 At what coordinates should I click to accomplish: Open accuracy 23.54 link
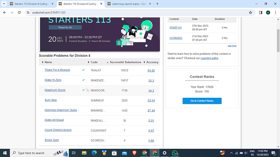151,101
